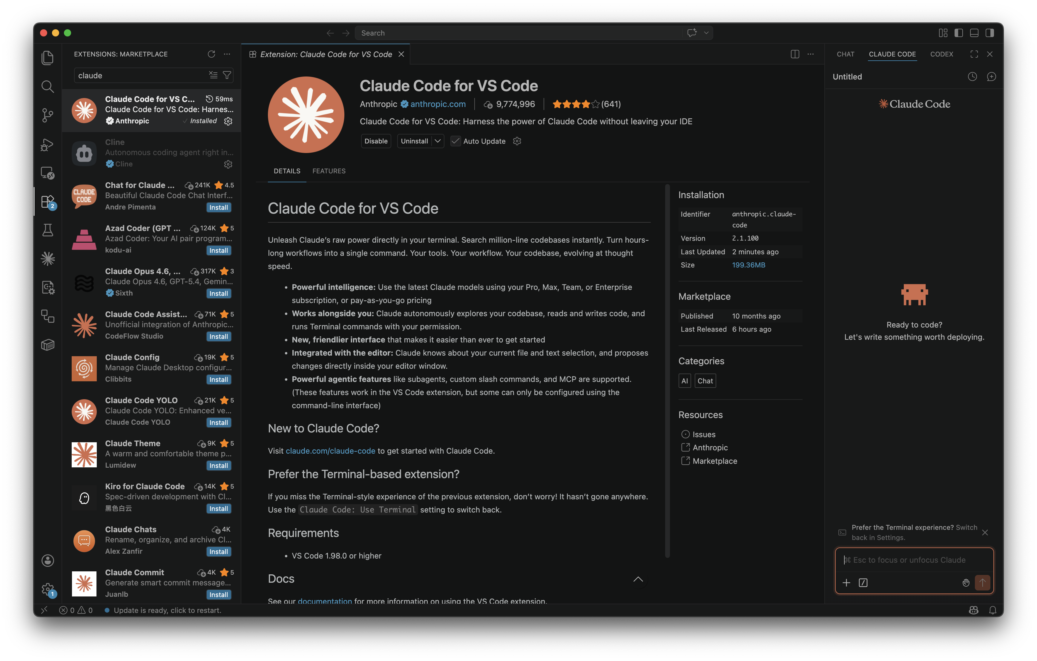Toggle the bottom panel layout button
This screenshot has height=661, width=1037.
tap(974, 33)
